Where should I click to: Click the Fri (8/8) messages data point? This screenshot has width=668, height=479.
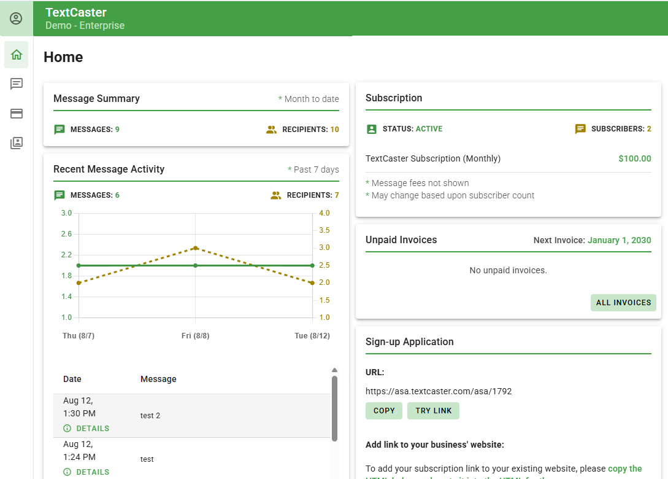click(x=196, y=265)
